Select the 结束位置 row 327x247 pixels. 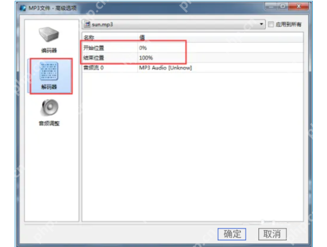[193, 58]
